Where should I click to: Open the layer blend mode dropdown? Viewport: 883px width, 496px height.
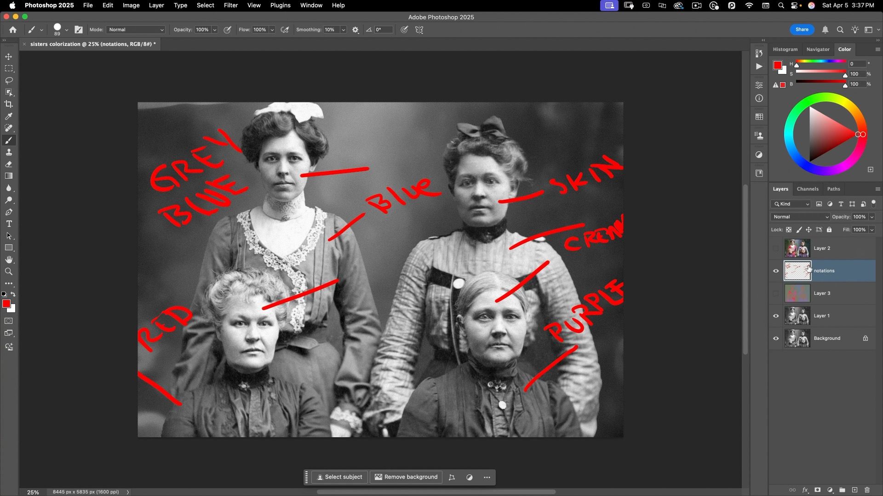click(800, 217)
